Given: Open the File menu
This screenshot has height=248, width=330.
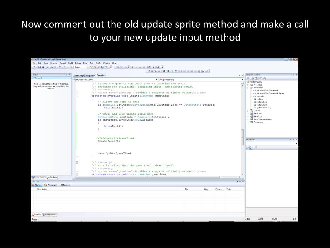Looking at the screenshot, I should click(34, 63).
